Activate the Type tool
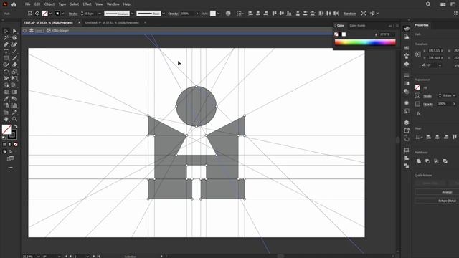 [x=6, y=51]
